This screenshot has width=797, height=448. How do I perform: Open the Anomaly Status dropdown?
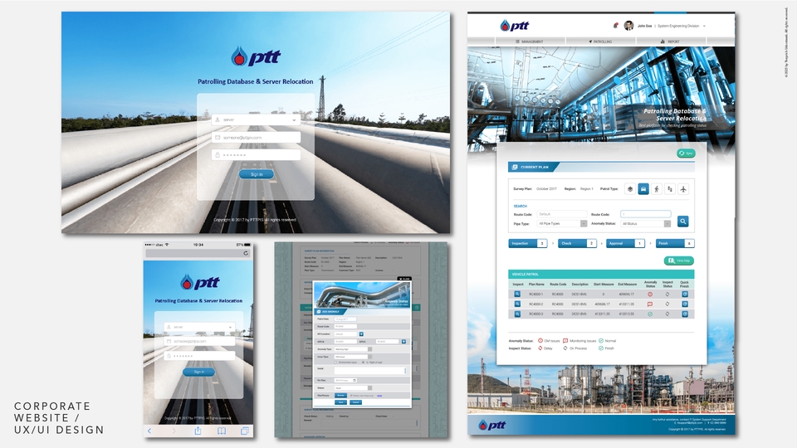click(646, 223)
